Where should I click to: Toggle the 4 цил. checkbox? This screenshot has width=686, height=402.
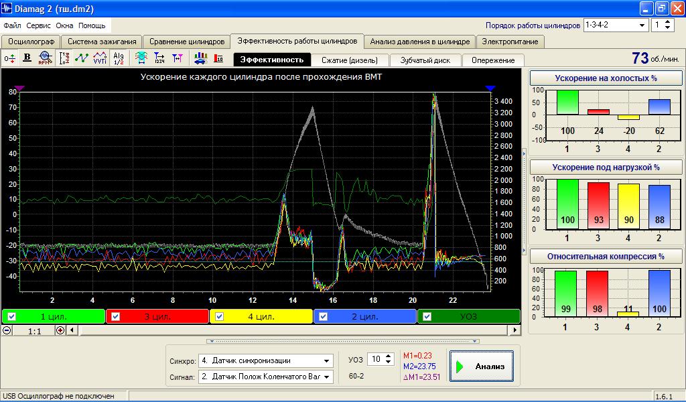coord(219,316)
